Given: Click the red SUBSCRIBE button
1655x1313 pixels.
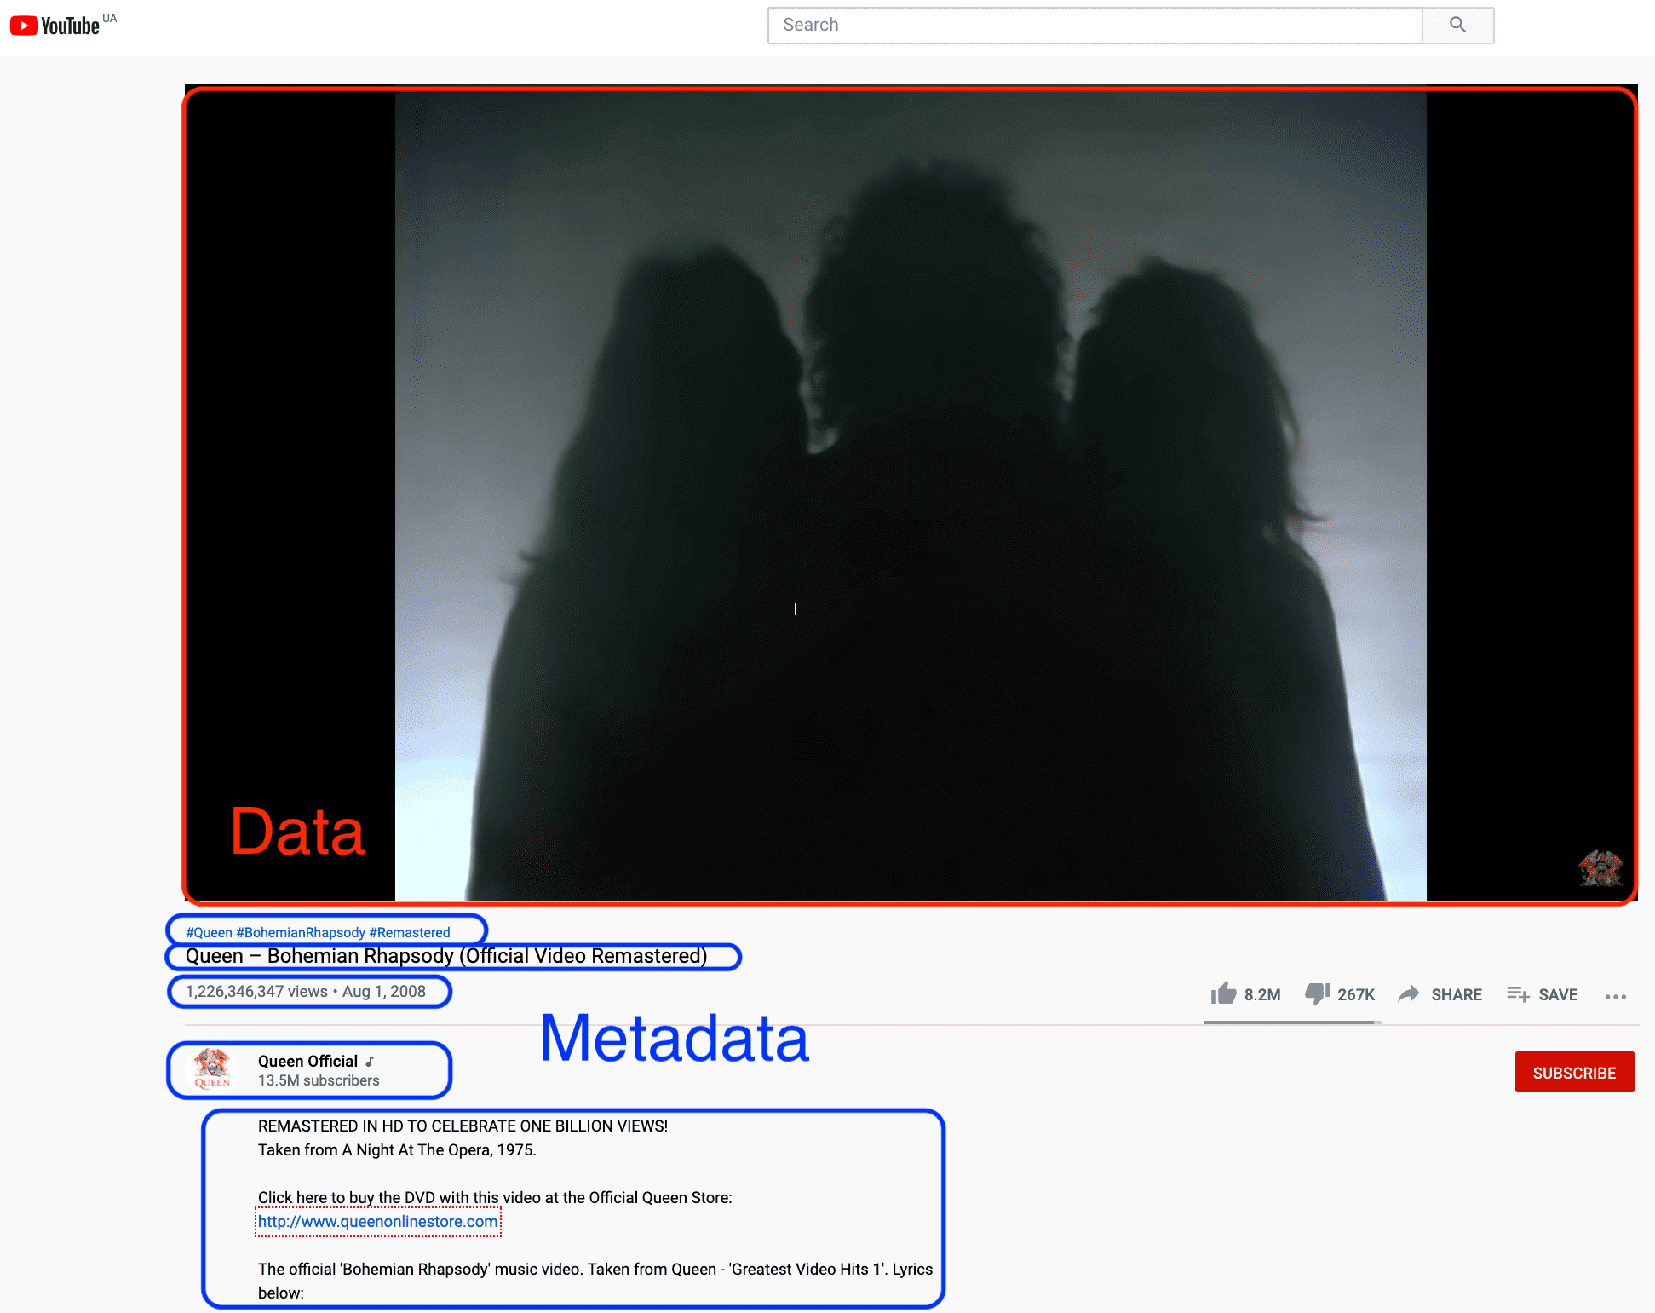Looking at the screenshot, I should coord(1574,1072).
